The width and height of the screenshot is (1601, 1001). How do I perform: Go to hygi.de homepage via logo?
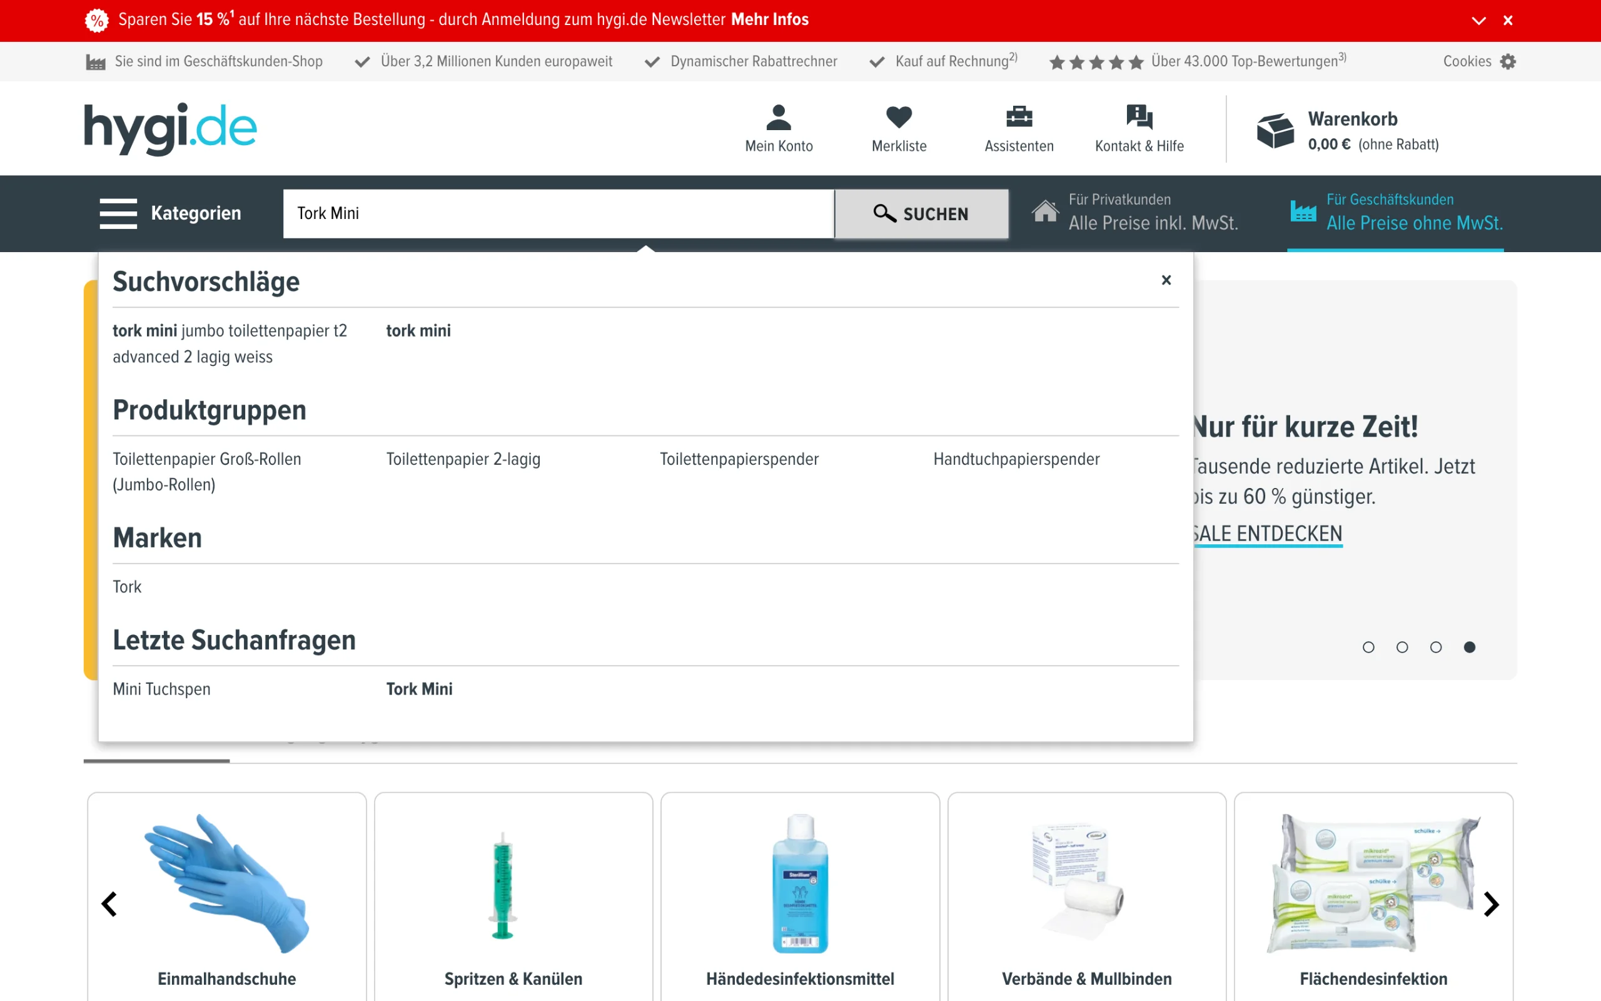tap(171, 128)
